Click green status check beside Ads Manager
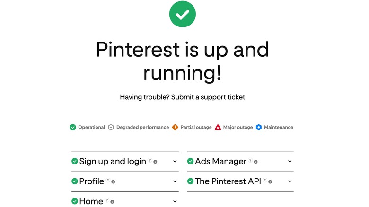The width and height of the screenshot is (369, 207). pyautogui.click(x=190, y=161)
